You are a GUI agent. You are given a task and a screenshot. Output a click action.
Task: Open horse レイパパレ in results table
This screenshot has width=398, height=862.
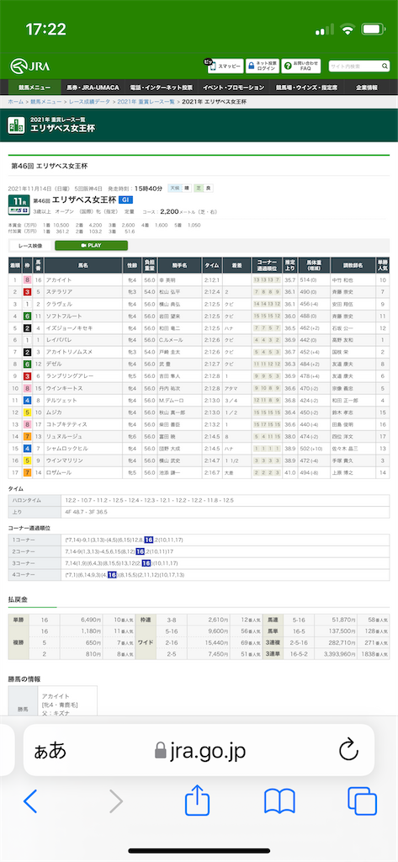point(58,340)
